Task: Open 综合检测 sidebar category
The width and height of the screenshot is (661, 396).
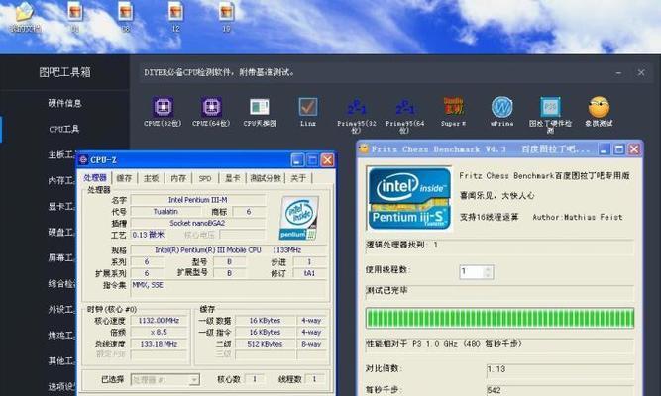Action: tap(61, 283)
